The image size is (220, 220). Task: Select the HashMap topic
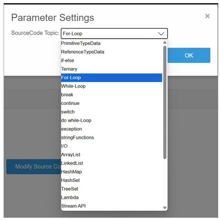tap(112, 172)
